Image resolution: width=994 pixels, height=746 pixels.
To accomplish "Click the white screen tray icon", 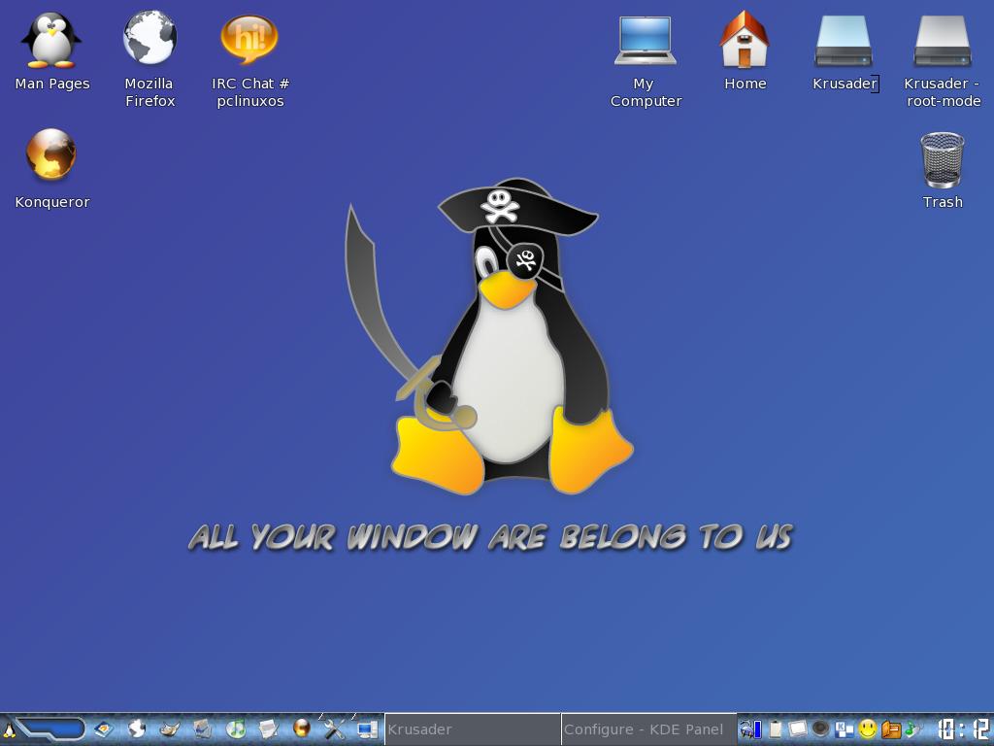I will pos(798,729).
